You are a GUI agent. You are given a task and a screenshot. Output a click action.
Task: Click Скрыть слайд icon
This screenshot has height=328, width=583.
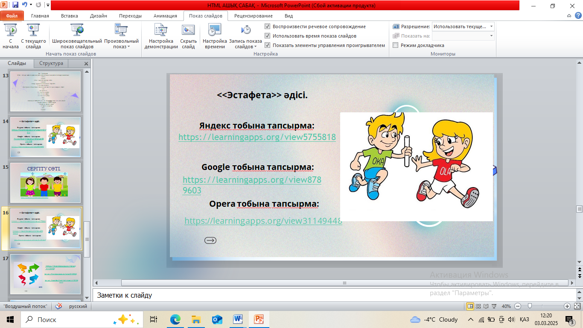[x=188, y=30]
